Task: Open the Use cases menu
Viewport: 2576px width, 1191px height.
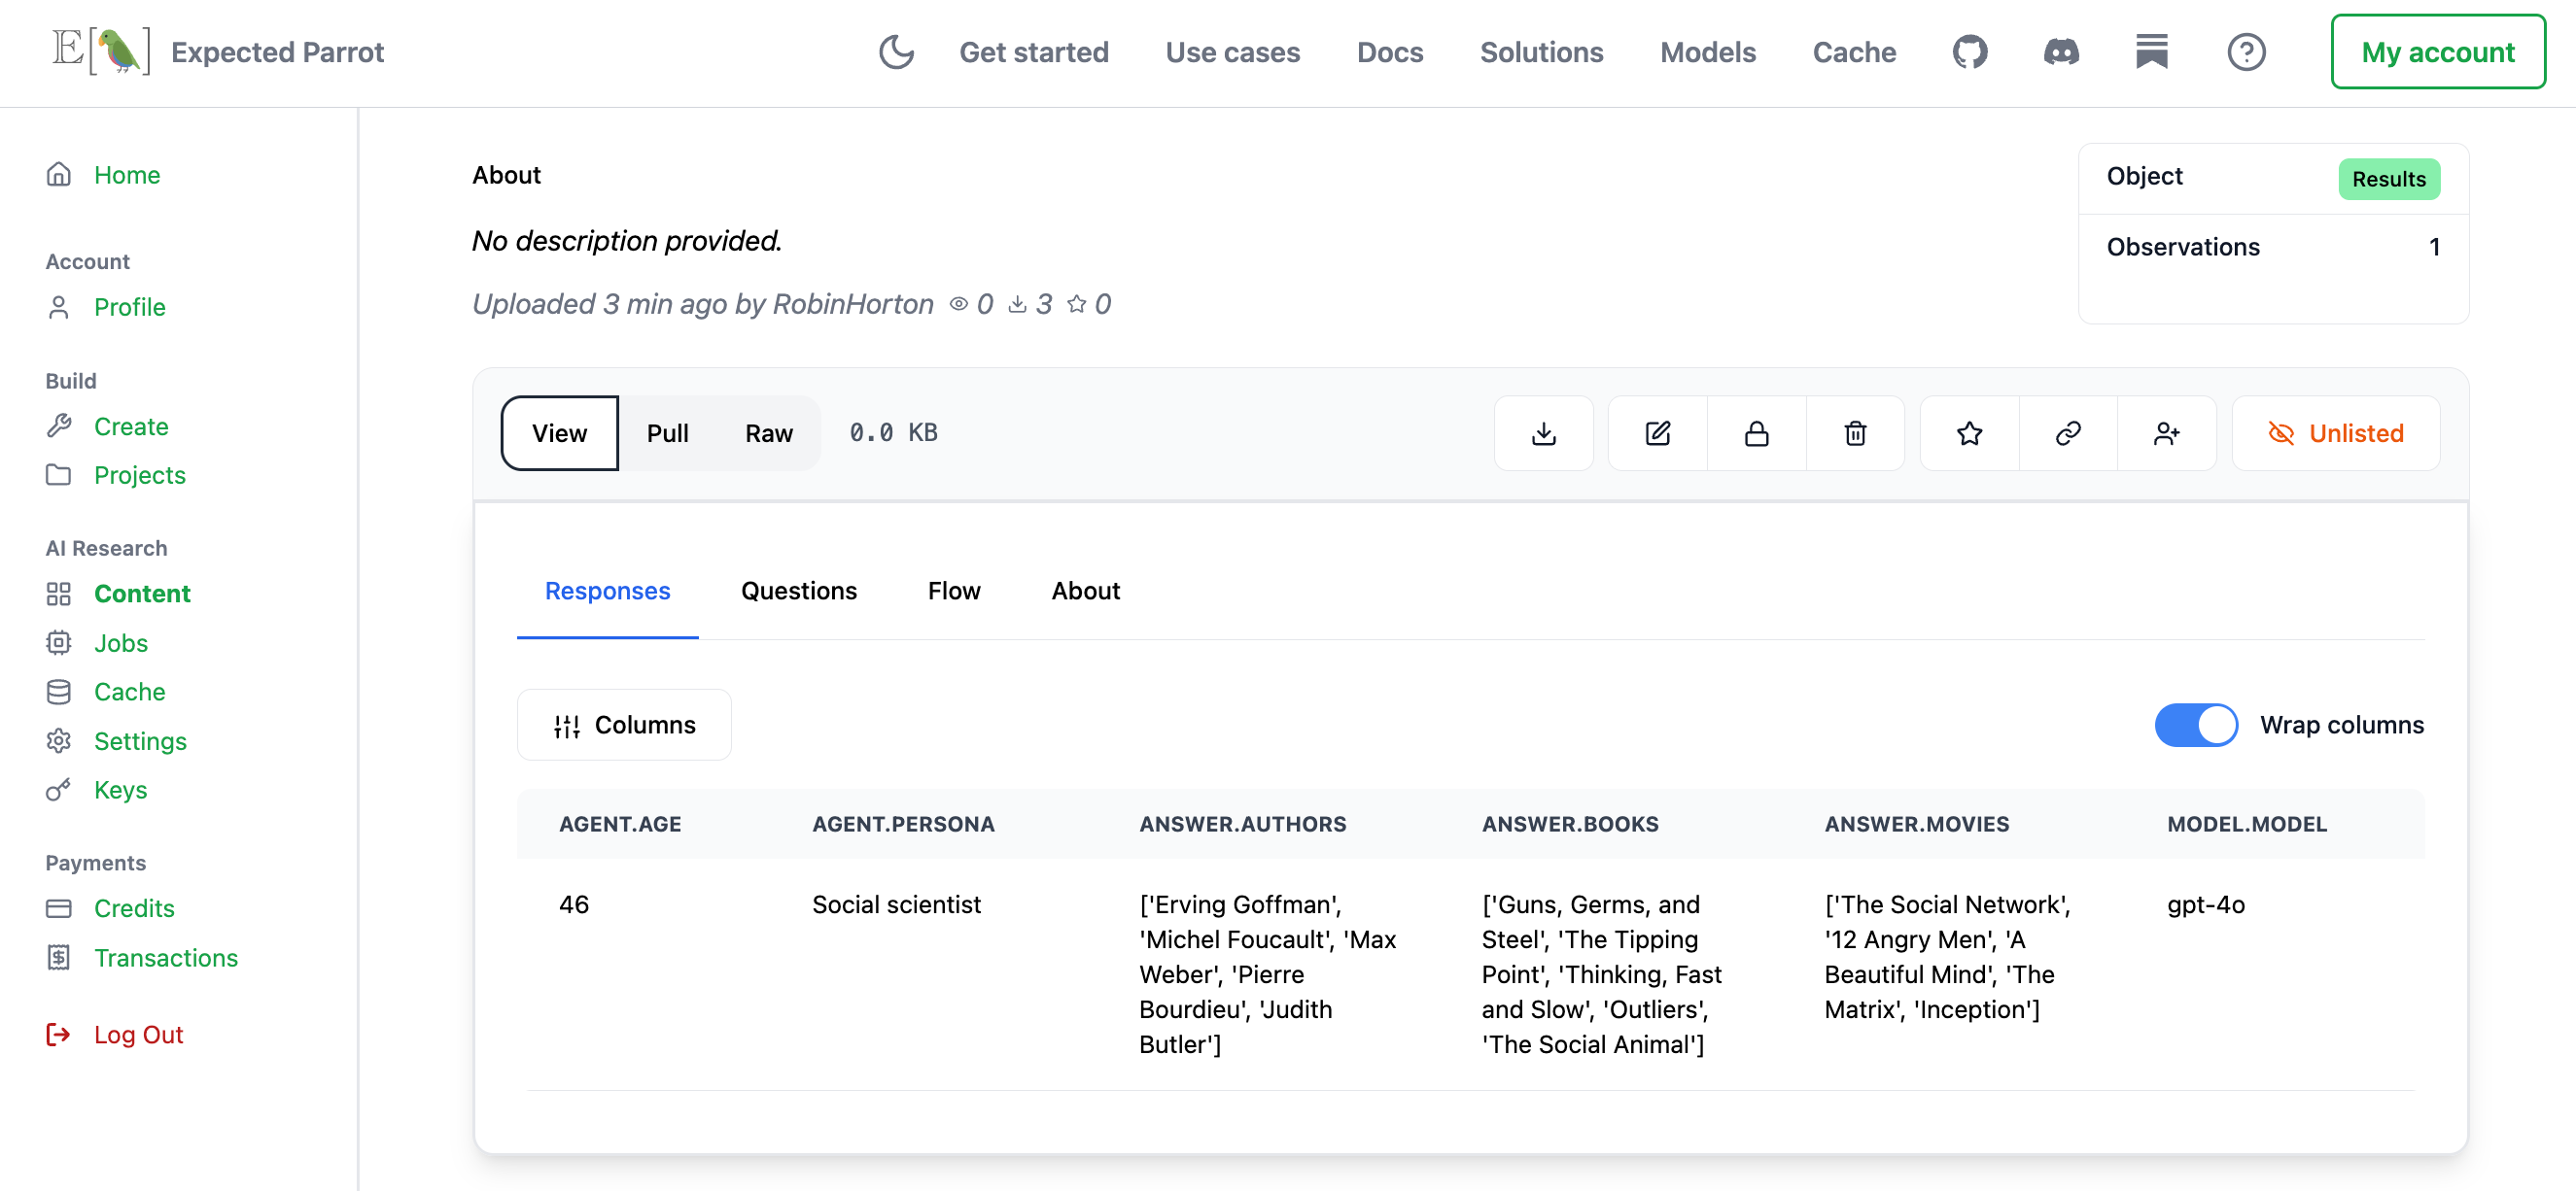Action: tap(1232, 51)
